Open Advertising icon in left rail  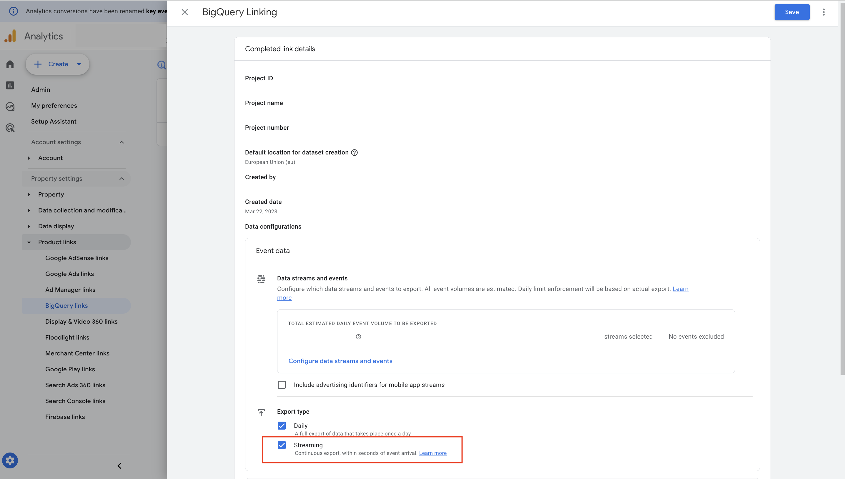(10, 128)
